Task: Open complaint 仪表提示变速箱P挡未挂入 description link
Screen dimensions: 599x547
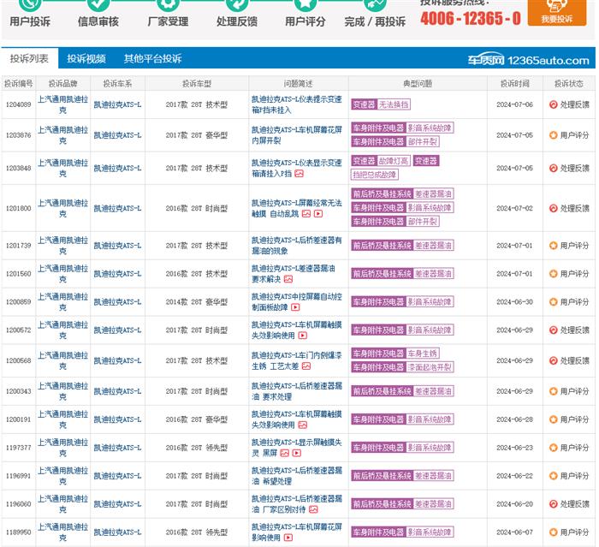Action: tap(296, 104)
